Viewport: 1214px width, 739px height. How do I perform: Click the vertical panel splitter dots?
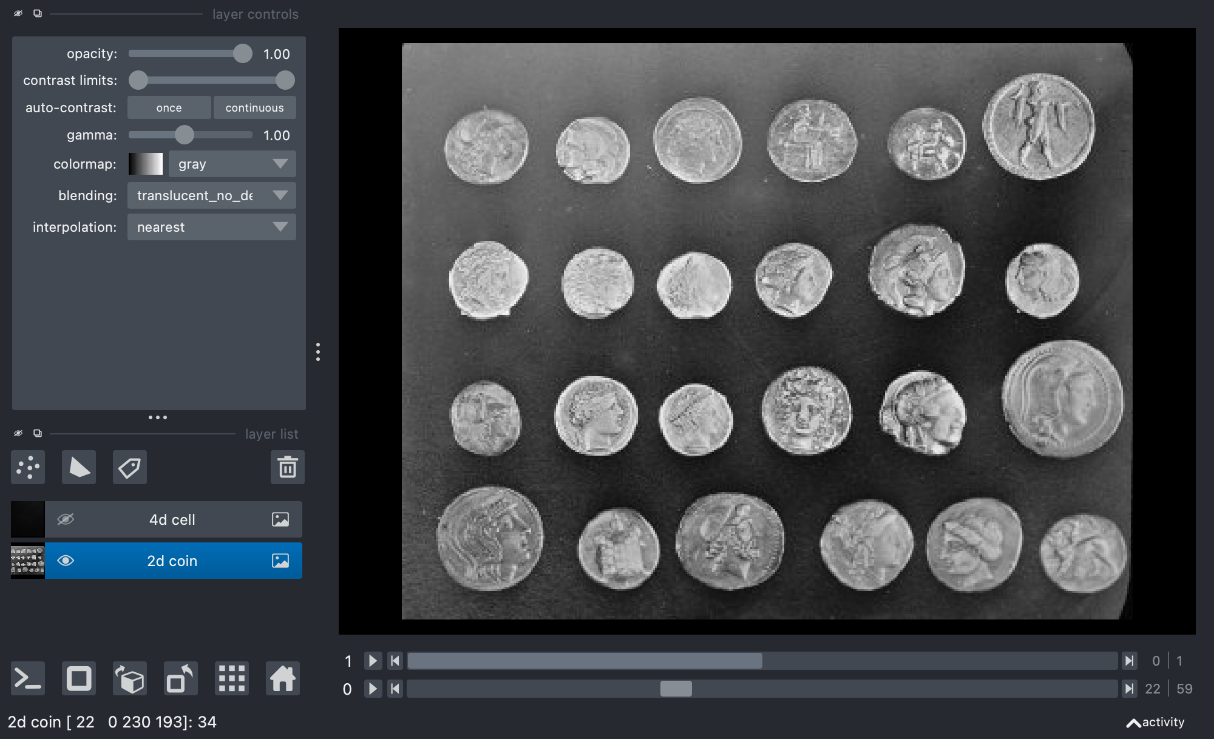(317, 352)
